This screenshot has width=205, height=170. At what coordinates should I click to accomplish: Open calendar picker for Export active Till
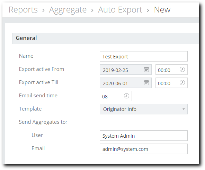[146, 83]
